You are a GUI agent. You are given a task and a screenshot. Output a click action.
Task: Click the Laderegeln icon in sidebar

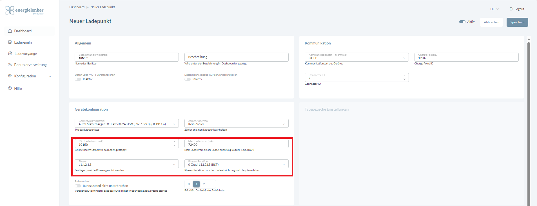10,42
